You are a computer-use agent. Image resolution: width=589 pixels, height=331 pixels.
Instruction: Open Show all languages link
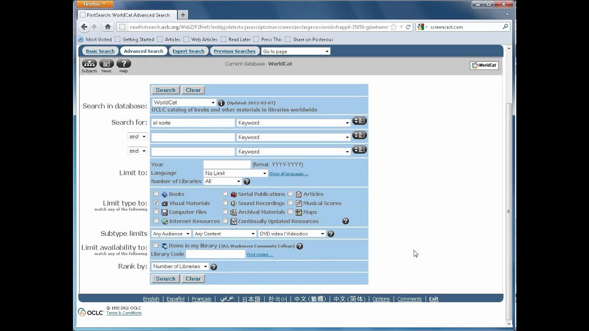pos(289,174)
